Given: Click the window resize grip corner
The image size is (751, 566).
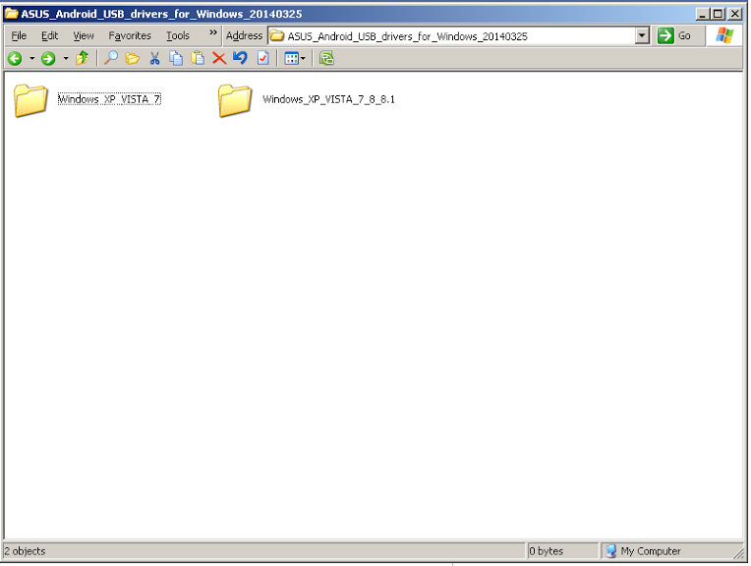Looking at the screenshot, I should point(737,553).
